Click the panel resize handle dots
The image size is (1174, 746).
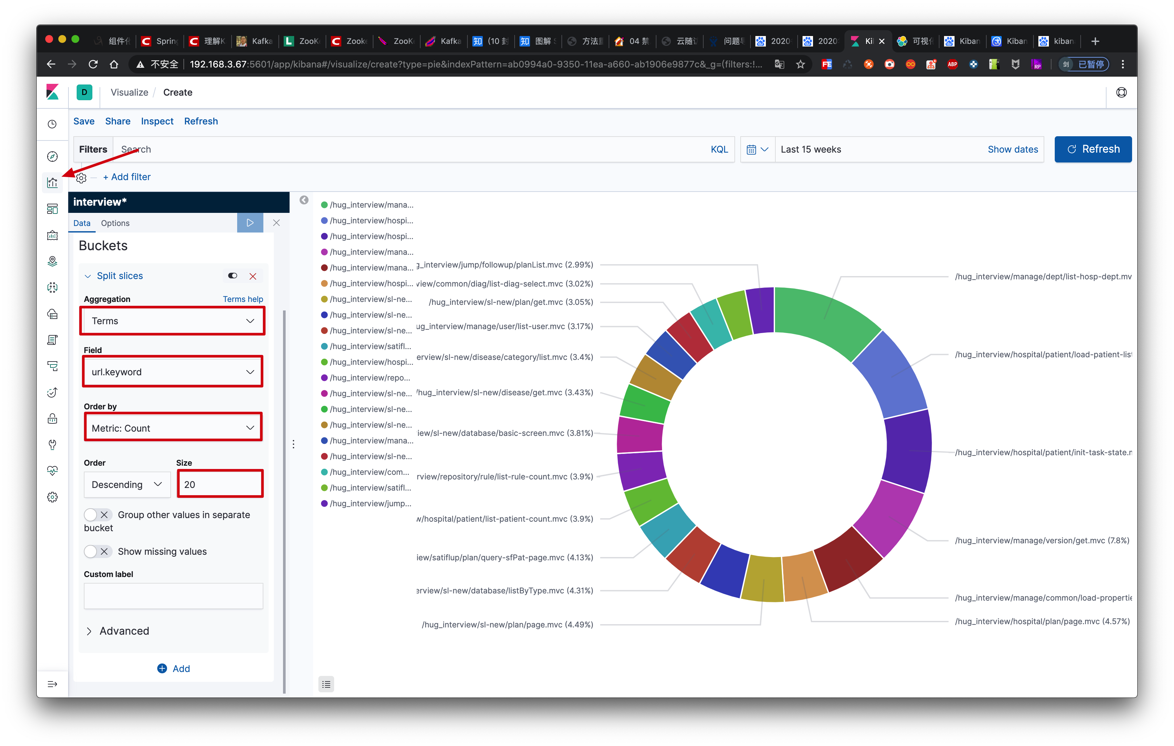[293, 444]
